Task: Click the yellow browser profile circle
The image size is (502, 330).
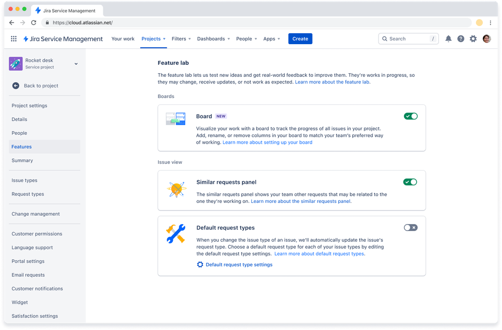Action: pos(479,23)
